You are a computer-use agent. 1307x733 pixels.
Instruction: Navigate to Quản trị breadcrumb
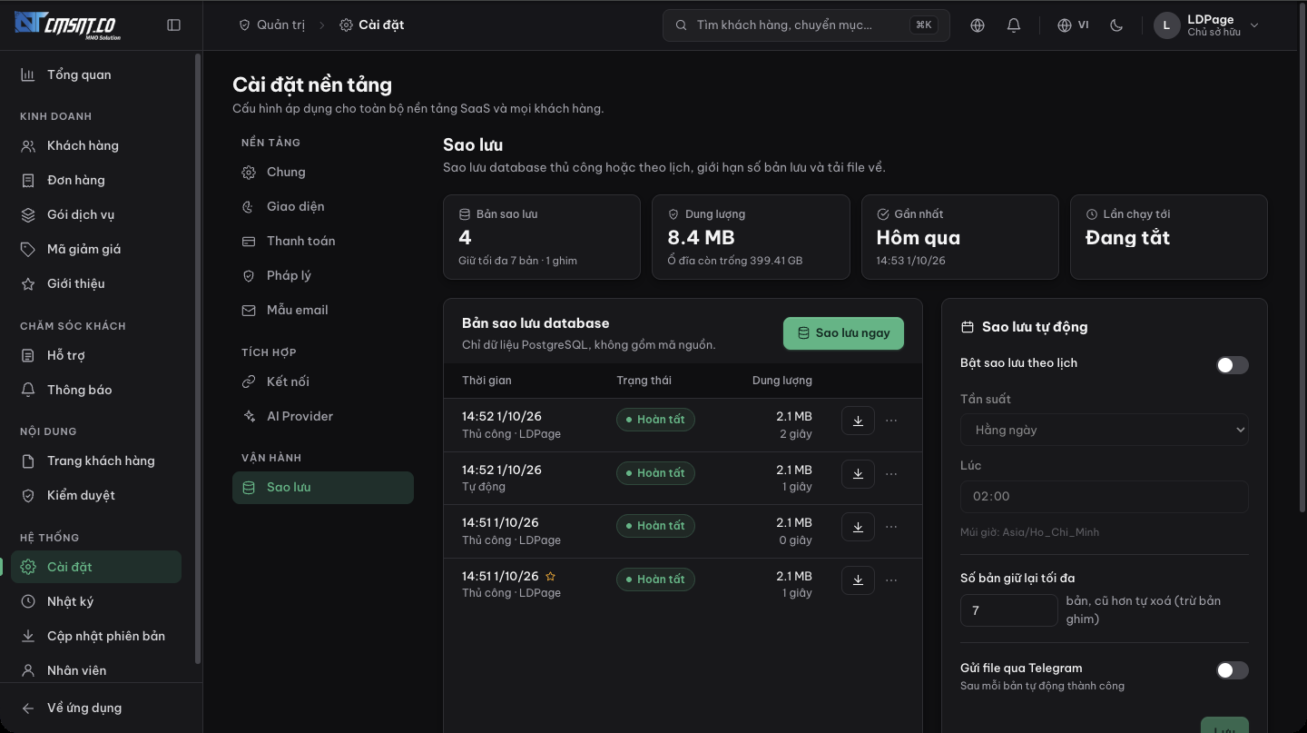coord(280,25)
